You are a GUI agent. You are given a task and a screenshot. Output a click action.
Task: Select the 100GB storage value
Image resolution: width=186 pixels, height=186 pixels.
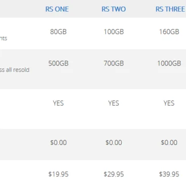(114, 32)
